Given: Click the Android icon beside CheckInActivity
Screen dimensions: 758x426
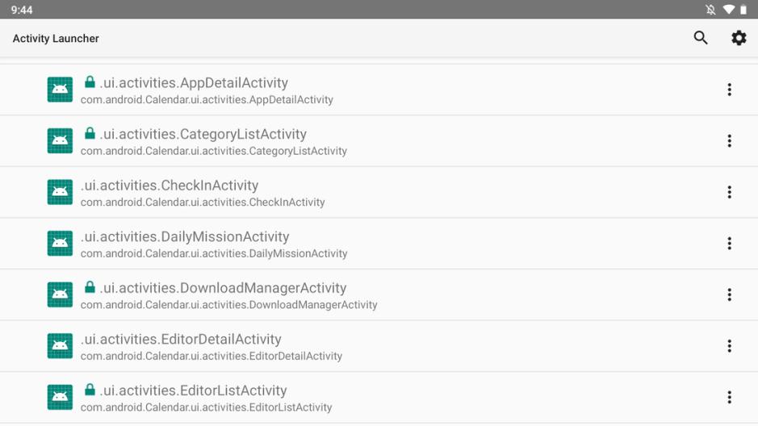Looking at the screenshot, I should (x=60, y=192).
